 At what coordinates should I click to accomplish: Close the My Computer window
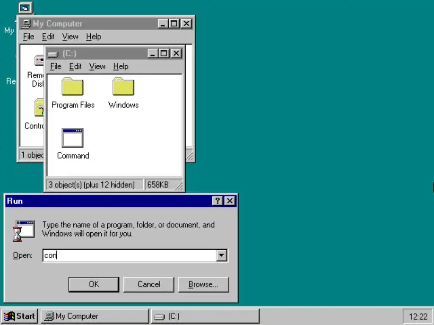coord(186,24)
